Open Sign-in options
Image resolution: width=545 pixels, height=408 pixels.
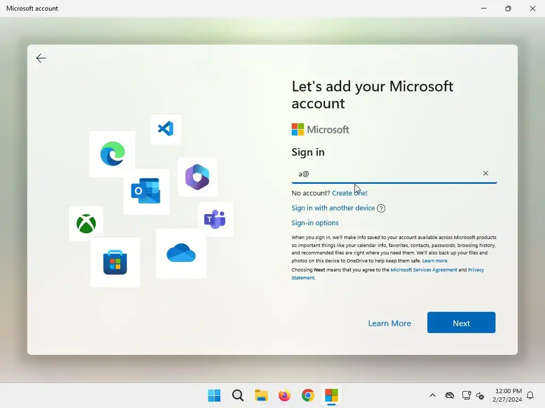pyautogui.click(x=315, y=223)
